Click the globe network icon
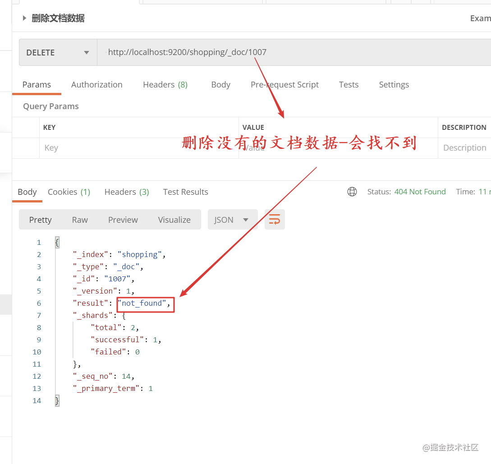 (352, 192)
